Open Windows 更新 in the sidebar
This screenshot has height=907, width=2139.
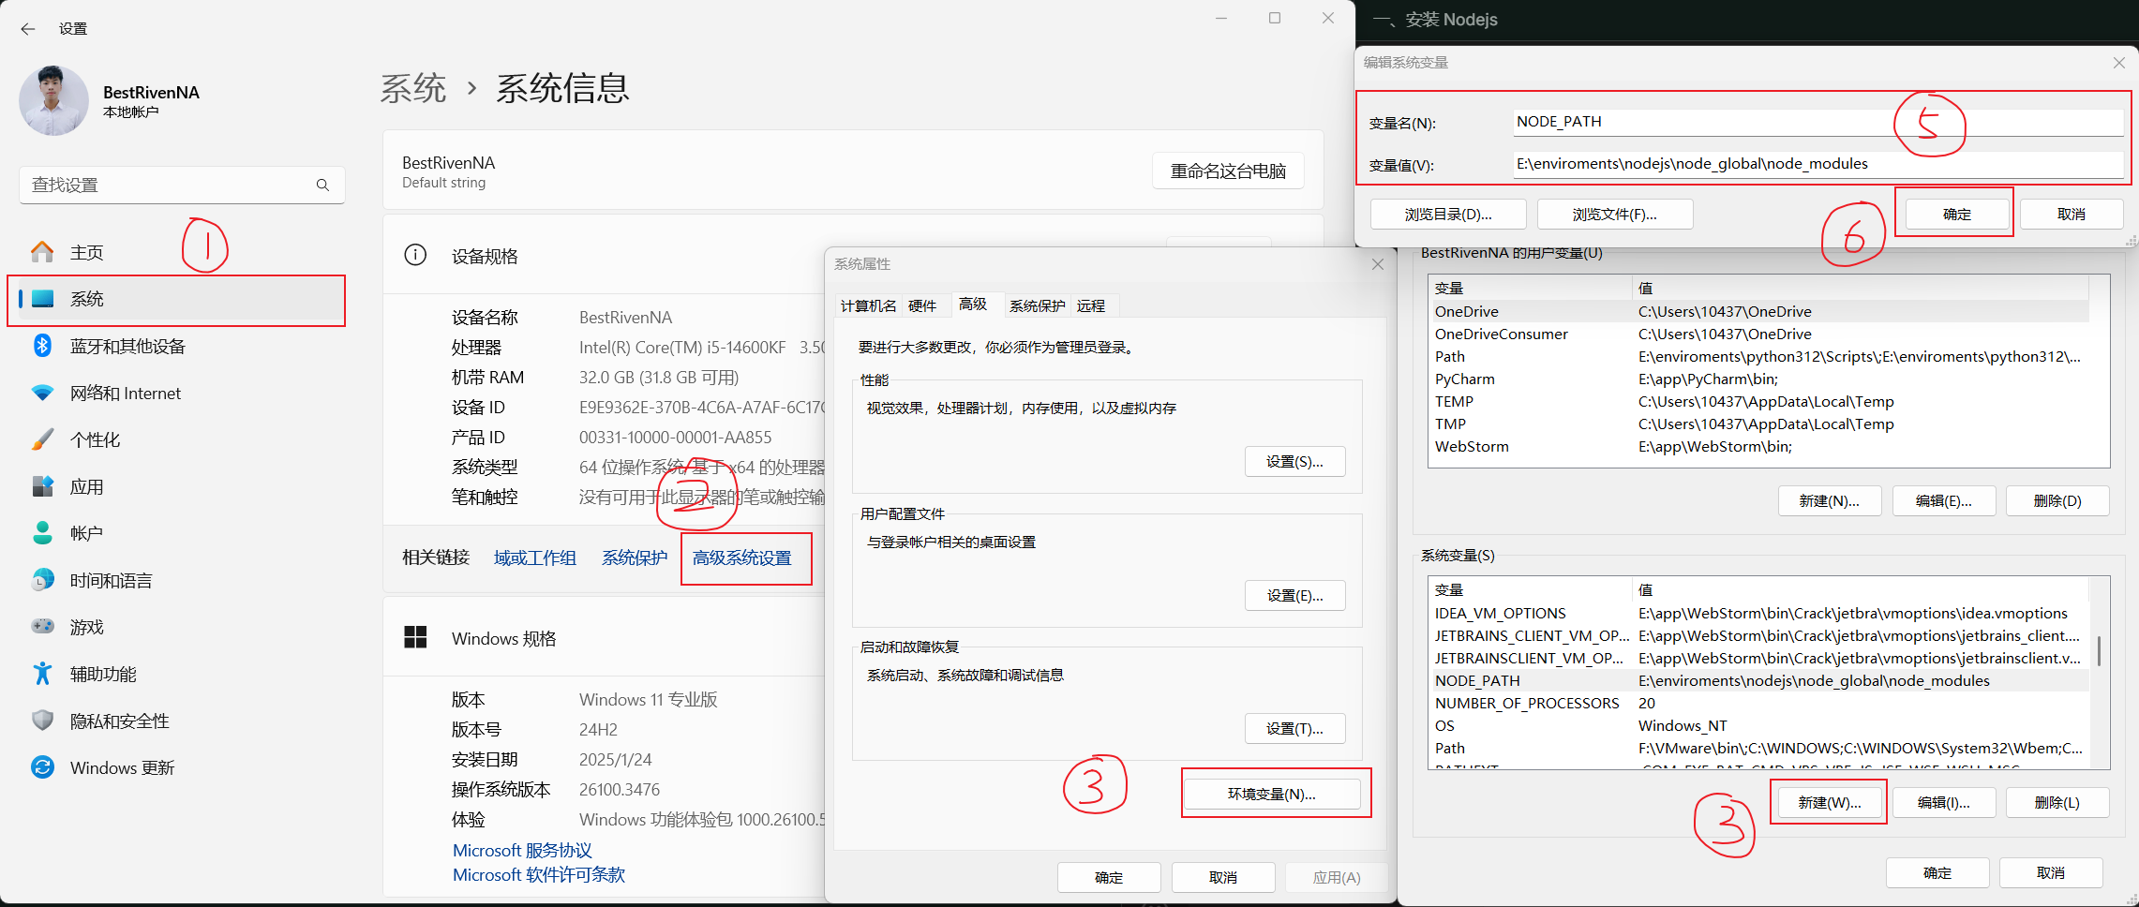(42, 766)
